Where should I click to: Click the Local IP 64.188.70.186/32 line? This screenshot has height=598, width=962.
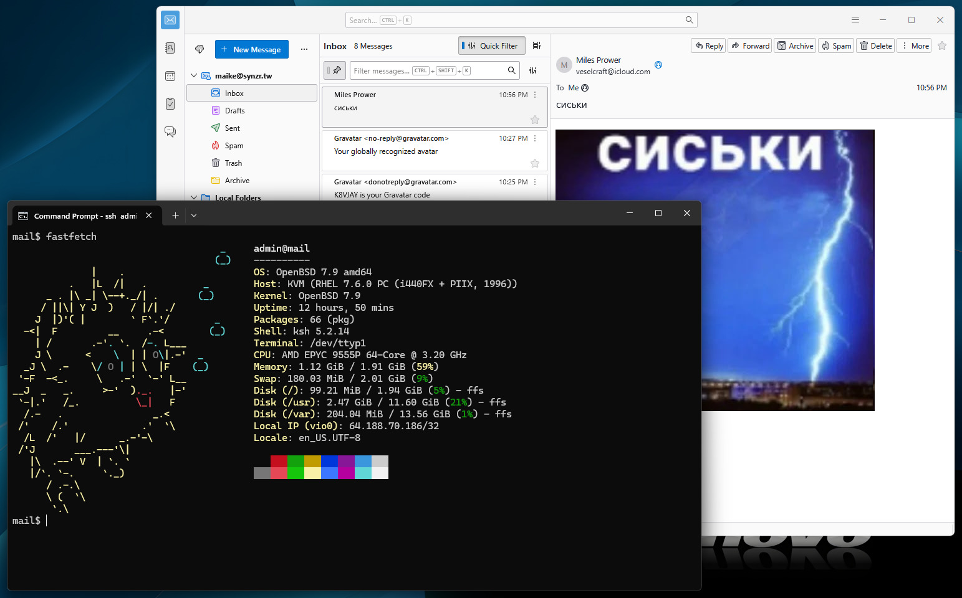[346, 426]
